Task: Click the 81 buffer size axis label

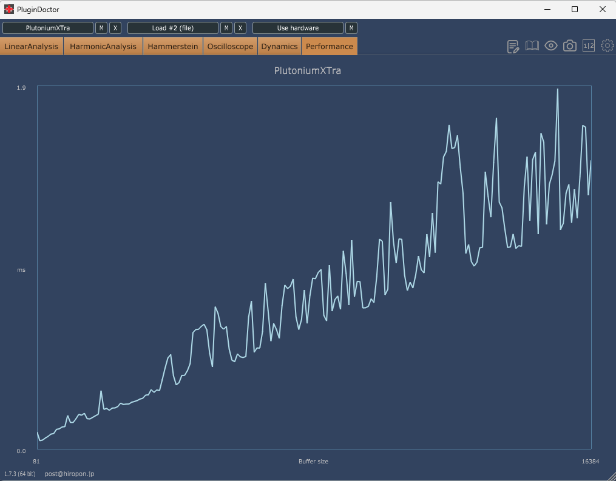Action: [x=36, y=462]
